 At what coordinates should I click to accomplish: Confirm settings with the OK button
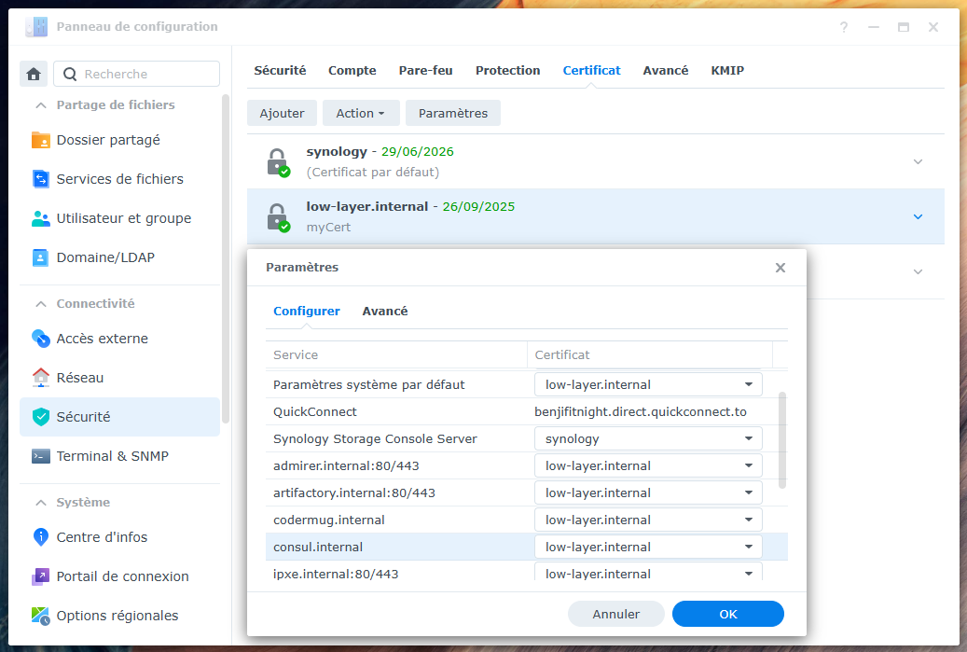tap(727, 614)
